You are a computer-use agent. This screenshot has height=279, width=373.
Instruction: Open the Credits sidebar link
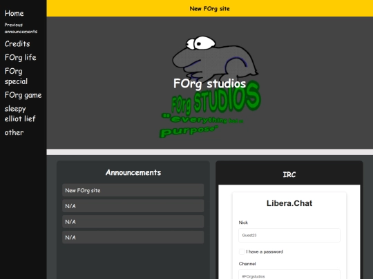[17, 43]
